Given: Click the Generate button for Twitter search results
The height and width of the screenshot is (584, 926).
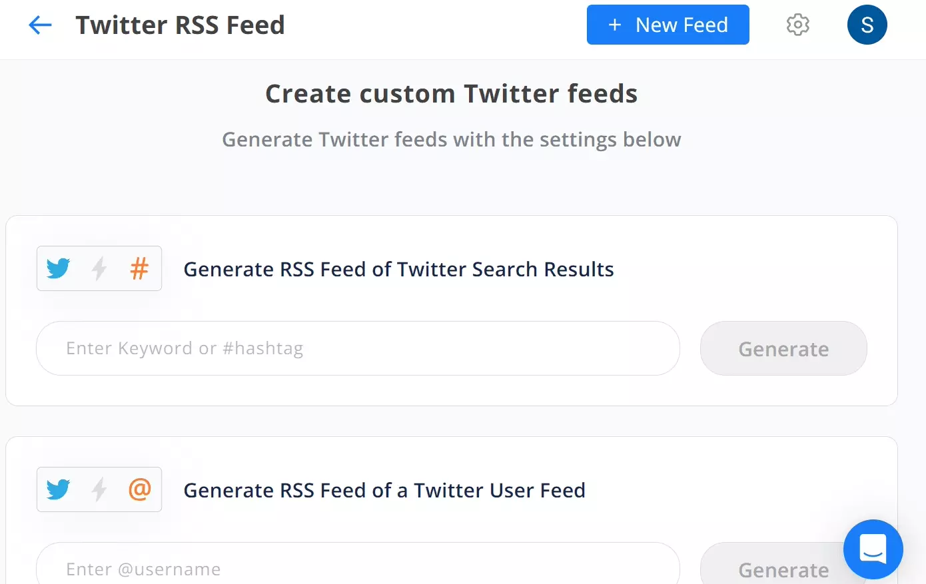Looking at the screenshot, I should click(783, 348).
